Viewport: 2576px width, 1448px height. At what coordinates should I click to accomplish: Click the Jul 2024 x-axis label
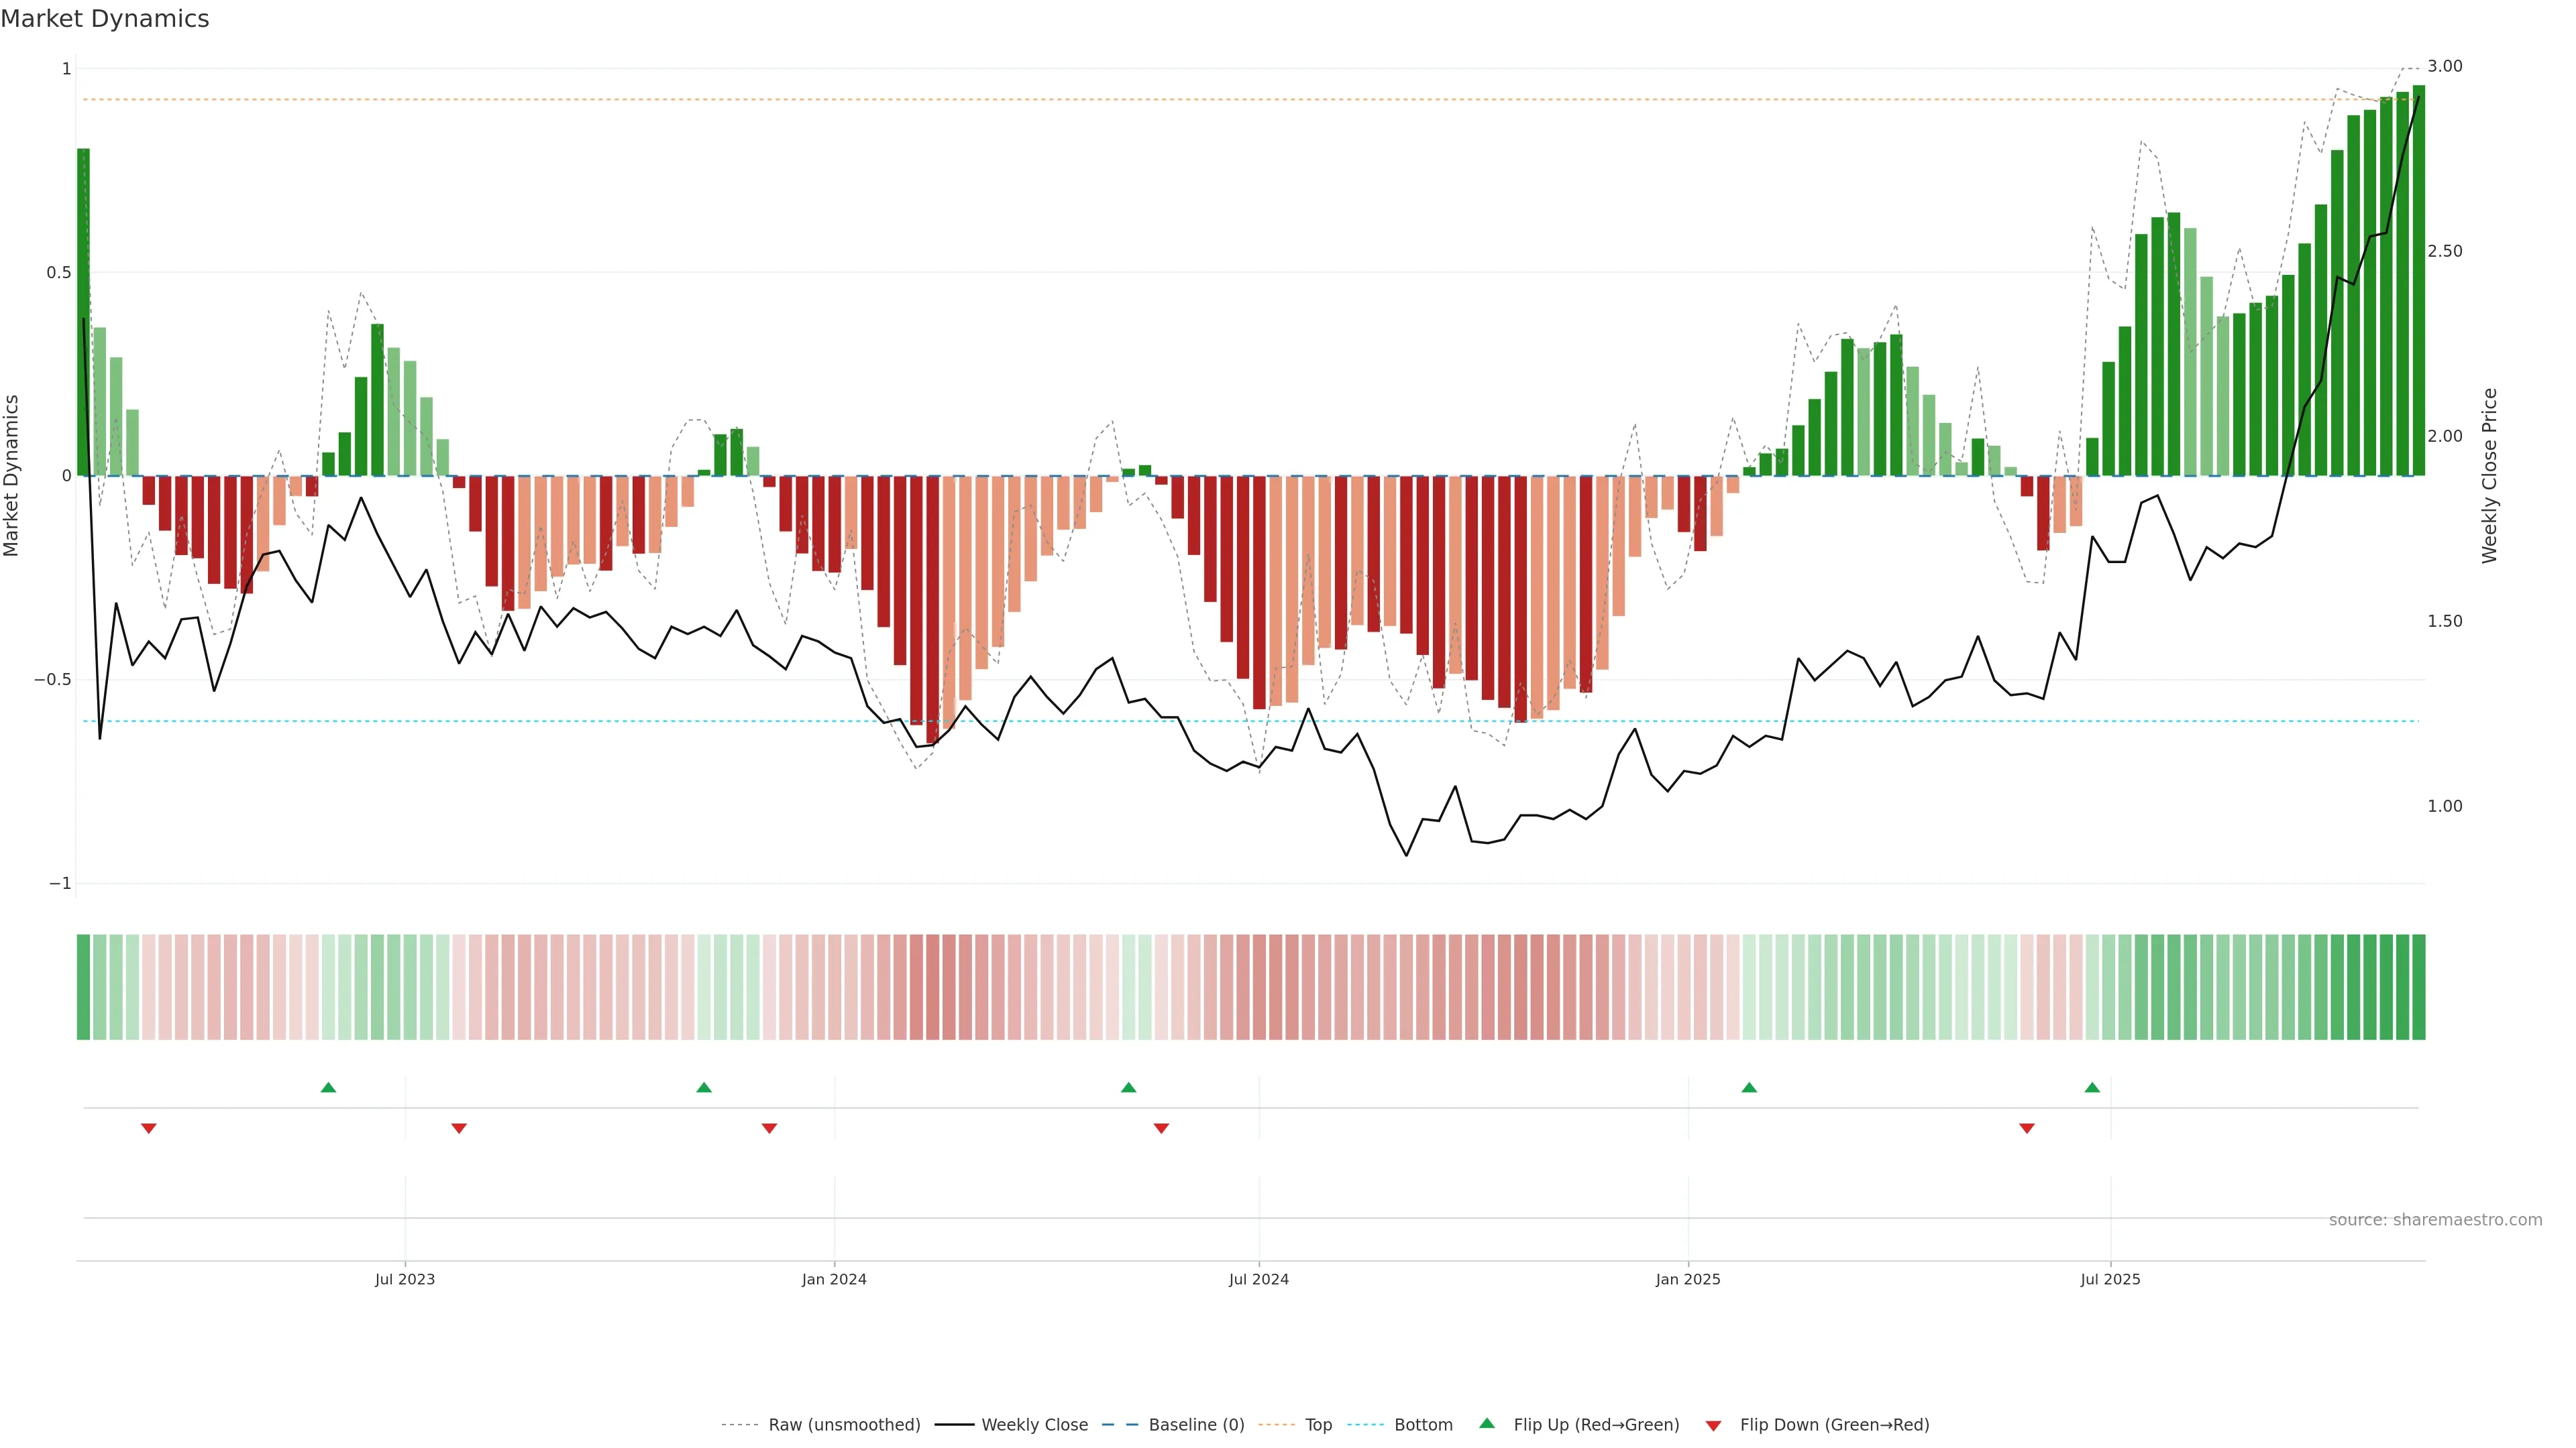tap(1258, 1279)
